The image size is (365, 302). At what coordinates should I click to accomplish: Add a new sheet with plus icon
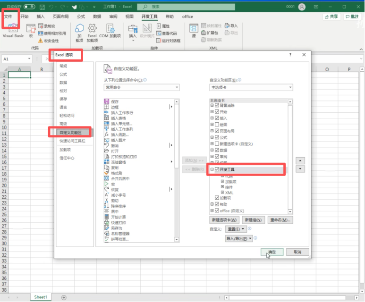[x=64, y=297]
